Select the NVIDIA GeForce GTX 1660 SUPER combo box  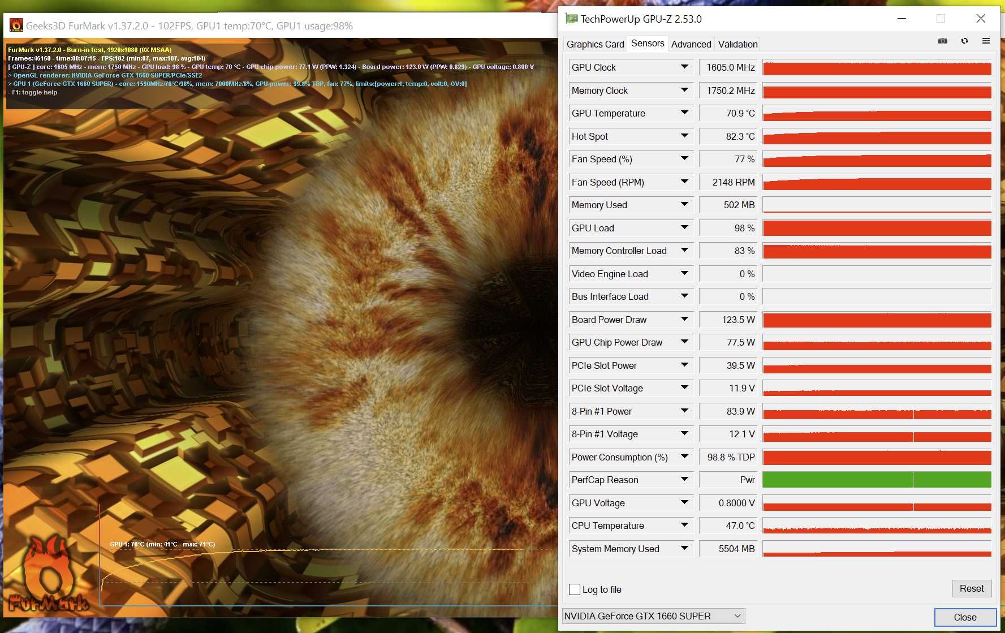point(653,616)
